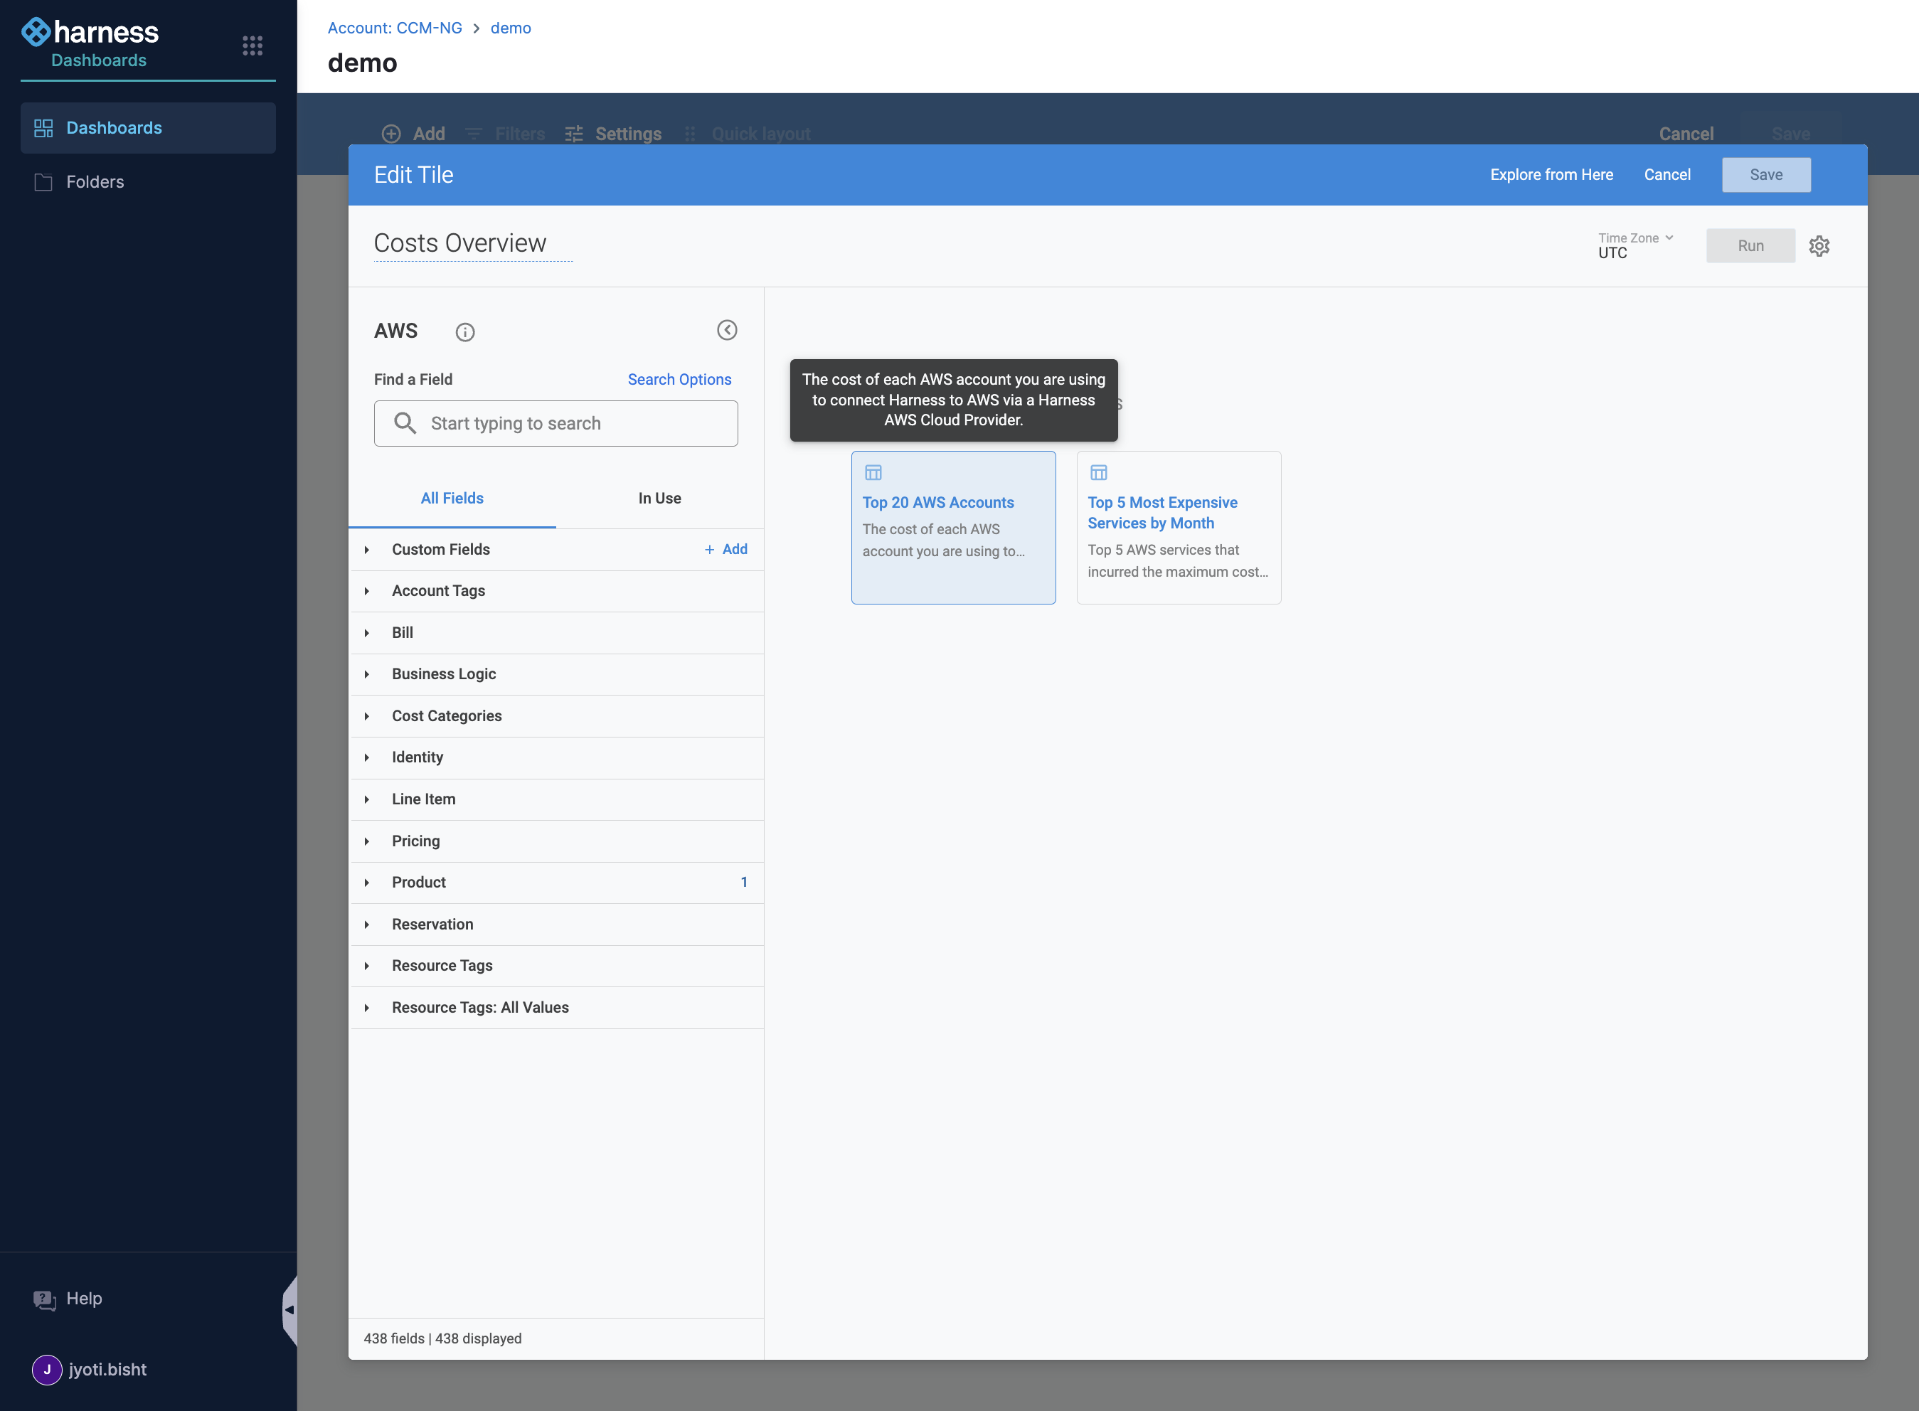Open Search Options link
The height and width of the screenshot is (1411, 1919).
tap(680, 379)
